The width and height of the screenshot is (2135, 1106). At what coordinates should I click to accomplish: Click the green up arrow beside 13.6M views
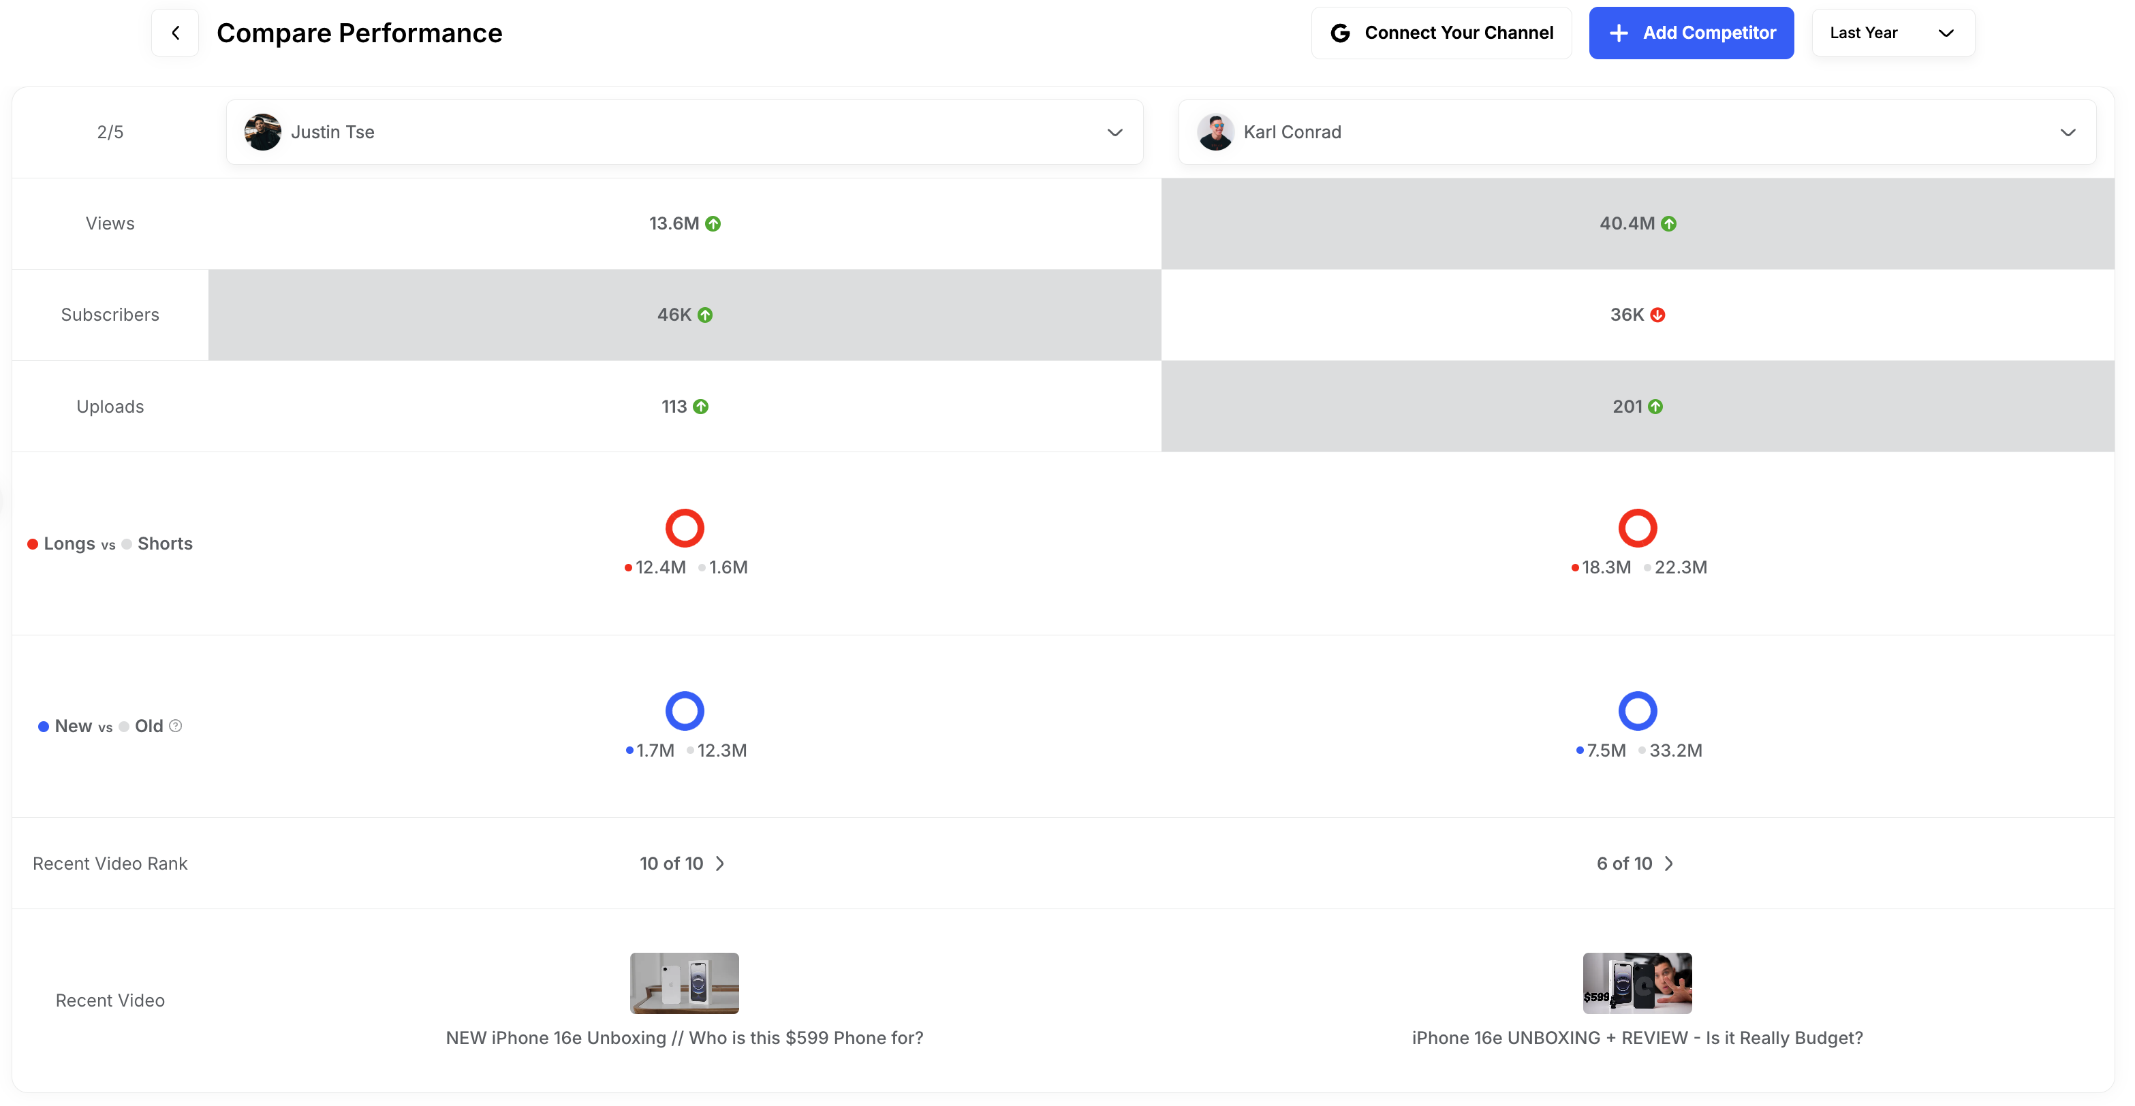tap(713, 223)
